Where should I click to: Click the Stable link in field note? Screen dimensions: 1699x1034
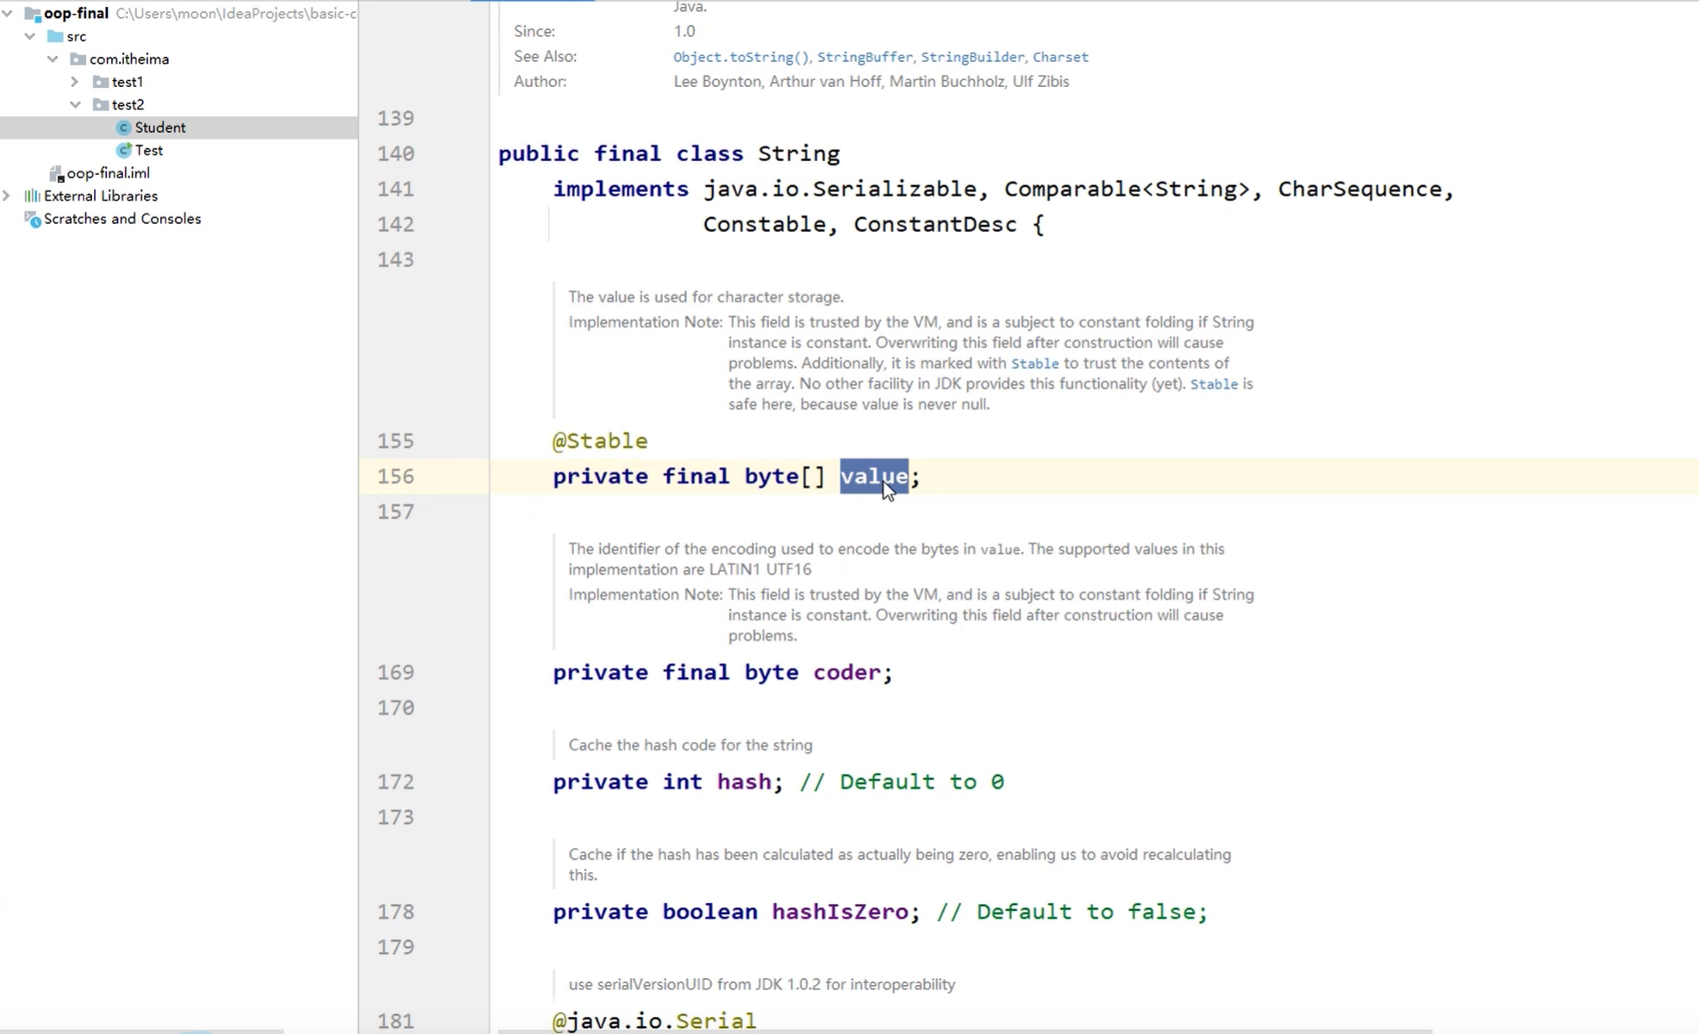pyautogui.click(x=1034, y=364)
